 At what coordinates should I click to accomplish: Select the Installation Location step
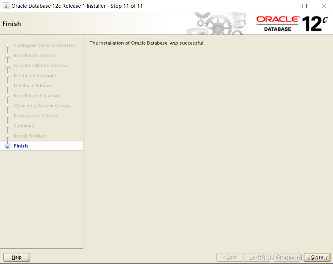click(x=36, y=95)
